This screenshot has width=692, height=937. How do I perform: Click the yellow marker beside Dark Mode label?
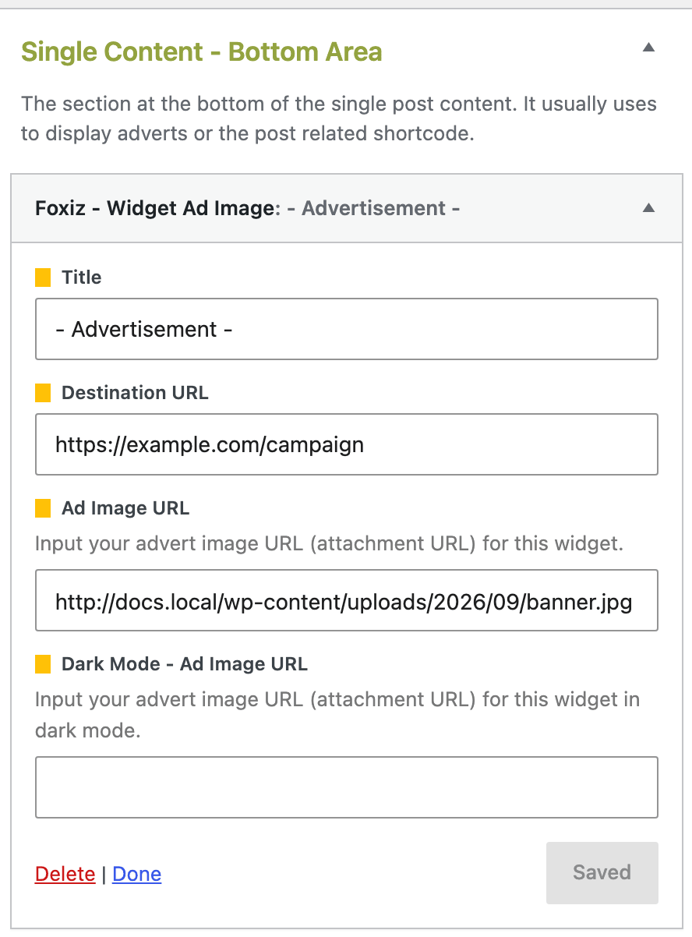click(43, 664)
